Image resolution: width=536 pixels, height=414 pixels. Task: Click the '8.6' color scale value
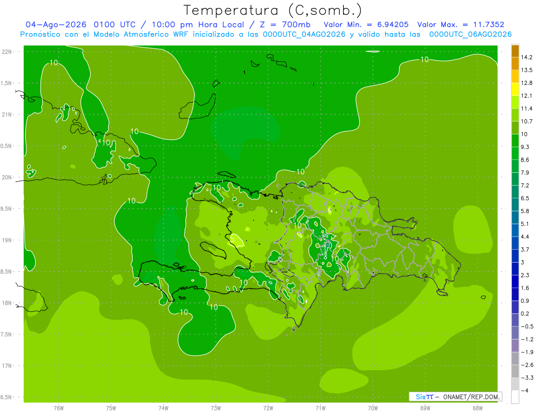pos(525,160)
